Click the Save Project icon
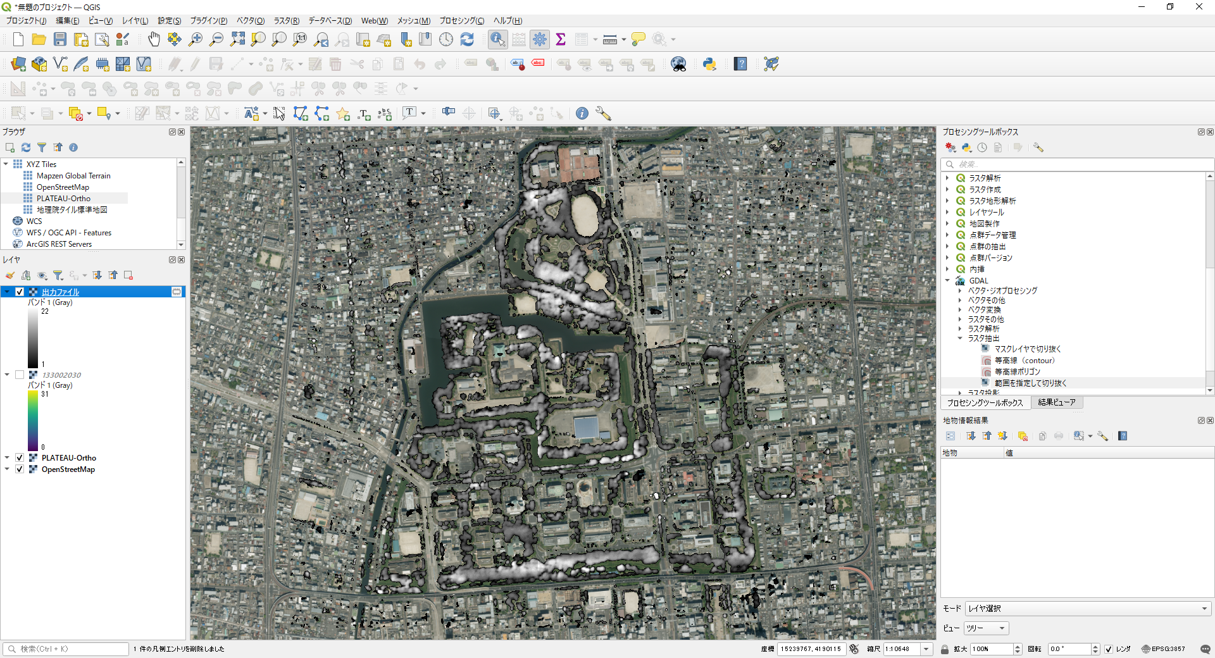 pyautogui.click(x=60, y=39)
